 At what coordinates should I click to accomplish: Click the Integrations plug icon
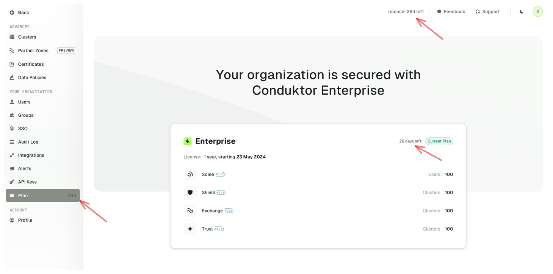point(12,155)
